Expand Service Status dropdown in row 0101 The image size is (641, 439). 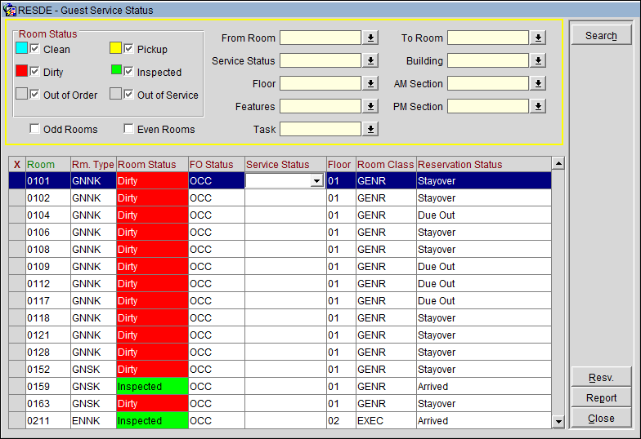(316, 181)
